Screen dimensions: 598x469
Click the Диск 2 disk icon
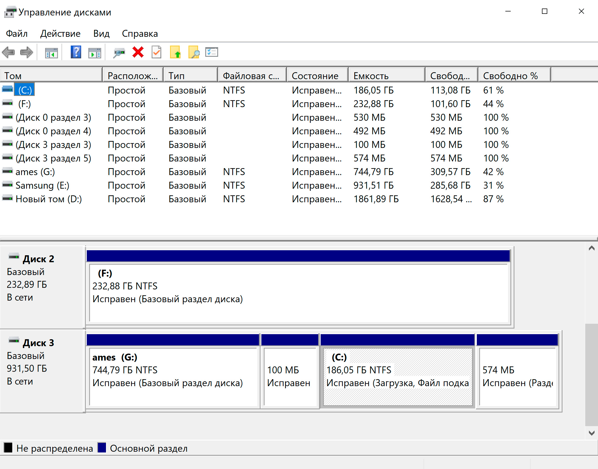(x=14, y=257)
